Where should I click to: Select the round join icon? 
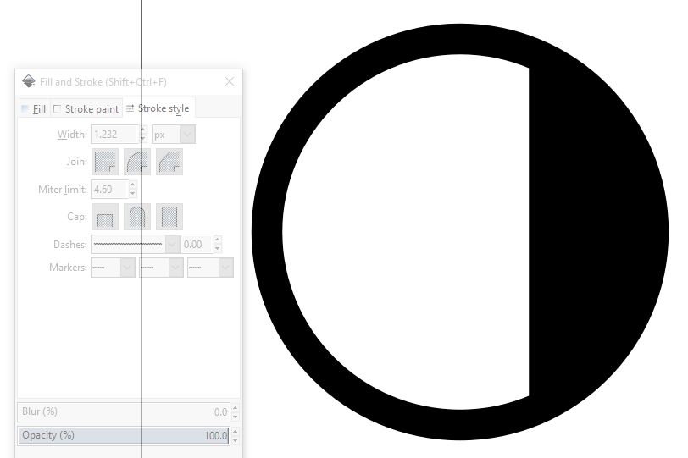(x=137, y=161)
